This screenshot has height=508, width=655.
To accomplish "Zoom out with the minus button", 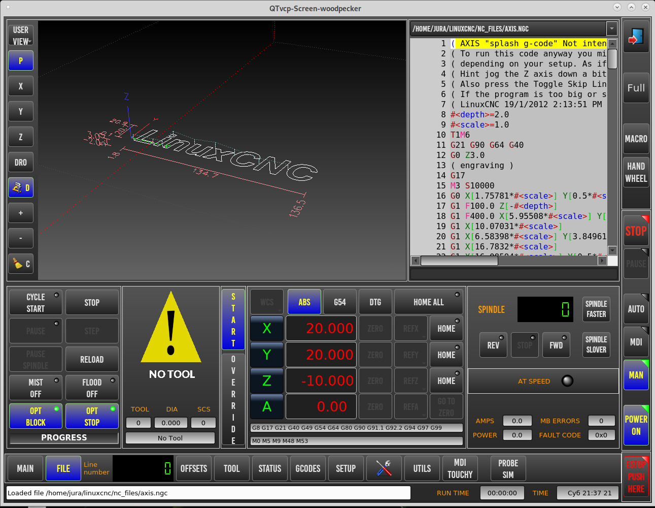I will point(21,238).
